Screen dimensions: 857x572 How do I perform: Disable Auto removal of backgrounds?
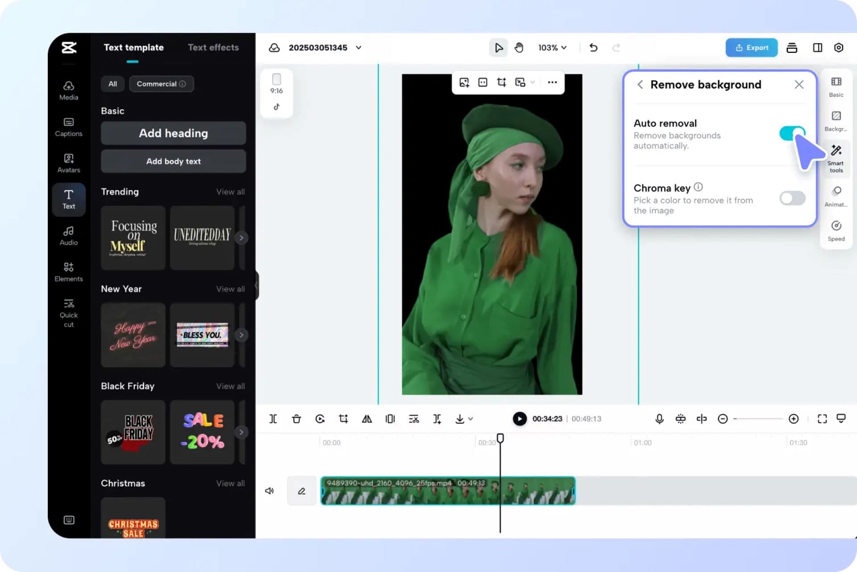point(792,133)
